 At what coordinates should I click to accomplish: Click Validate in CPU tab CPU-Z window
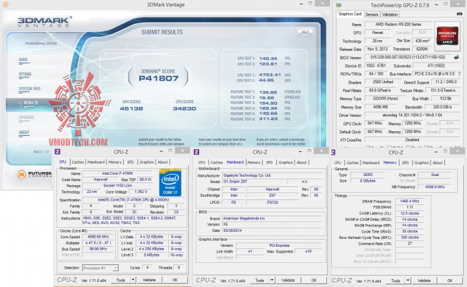click(149, 280)
